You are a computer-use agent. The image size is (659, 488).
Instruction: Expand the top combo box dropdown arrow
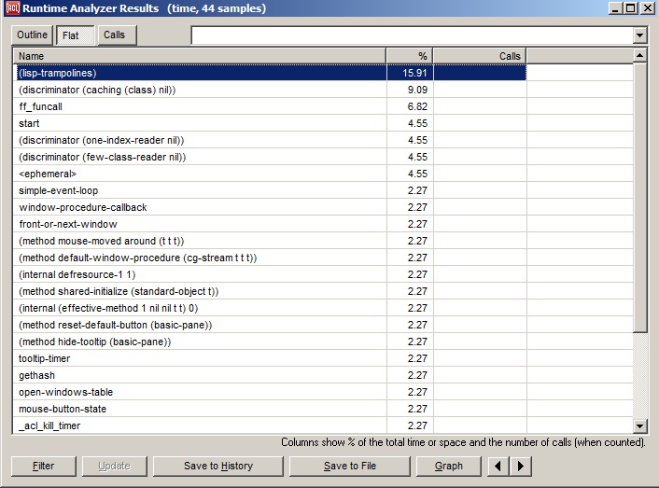click(639, 35)
